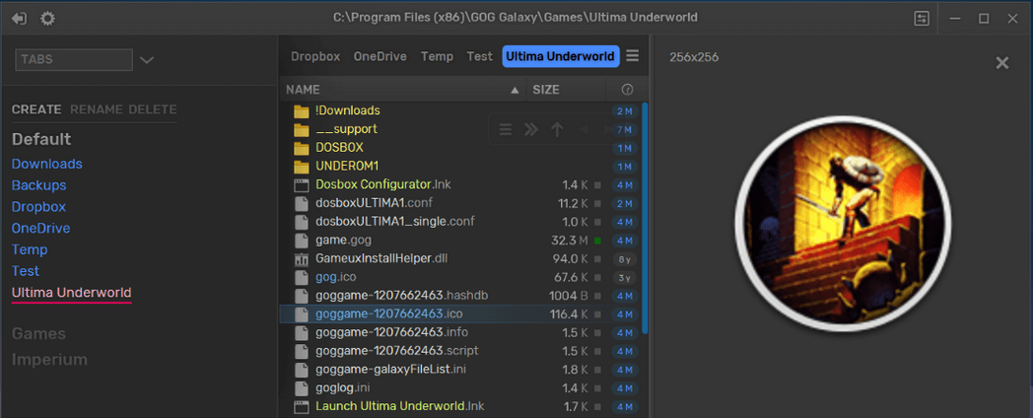Open Downloads link in sidebar

point(46,164)
